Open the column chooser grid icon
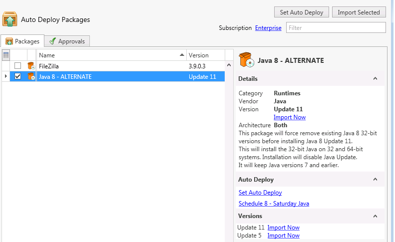The height and width of the screenshot is (242, 395). (6, 55)
